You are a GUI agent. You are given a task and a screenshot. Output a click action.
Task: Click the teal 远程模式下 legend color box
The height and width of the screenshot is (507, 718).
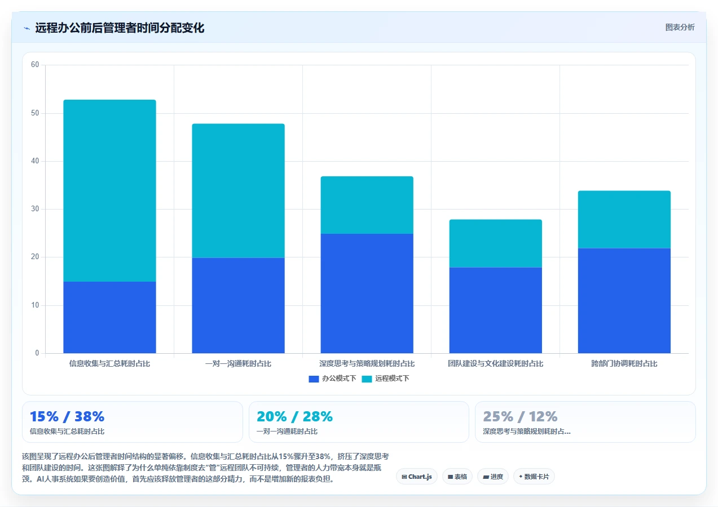click(367, 379)
